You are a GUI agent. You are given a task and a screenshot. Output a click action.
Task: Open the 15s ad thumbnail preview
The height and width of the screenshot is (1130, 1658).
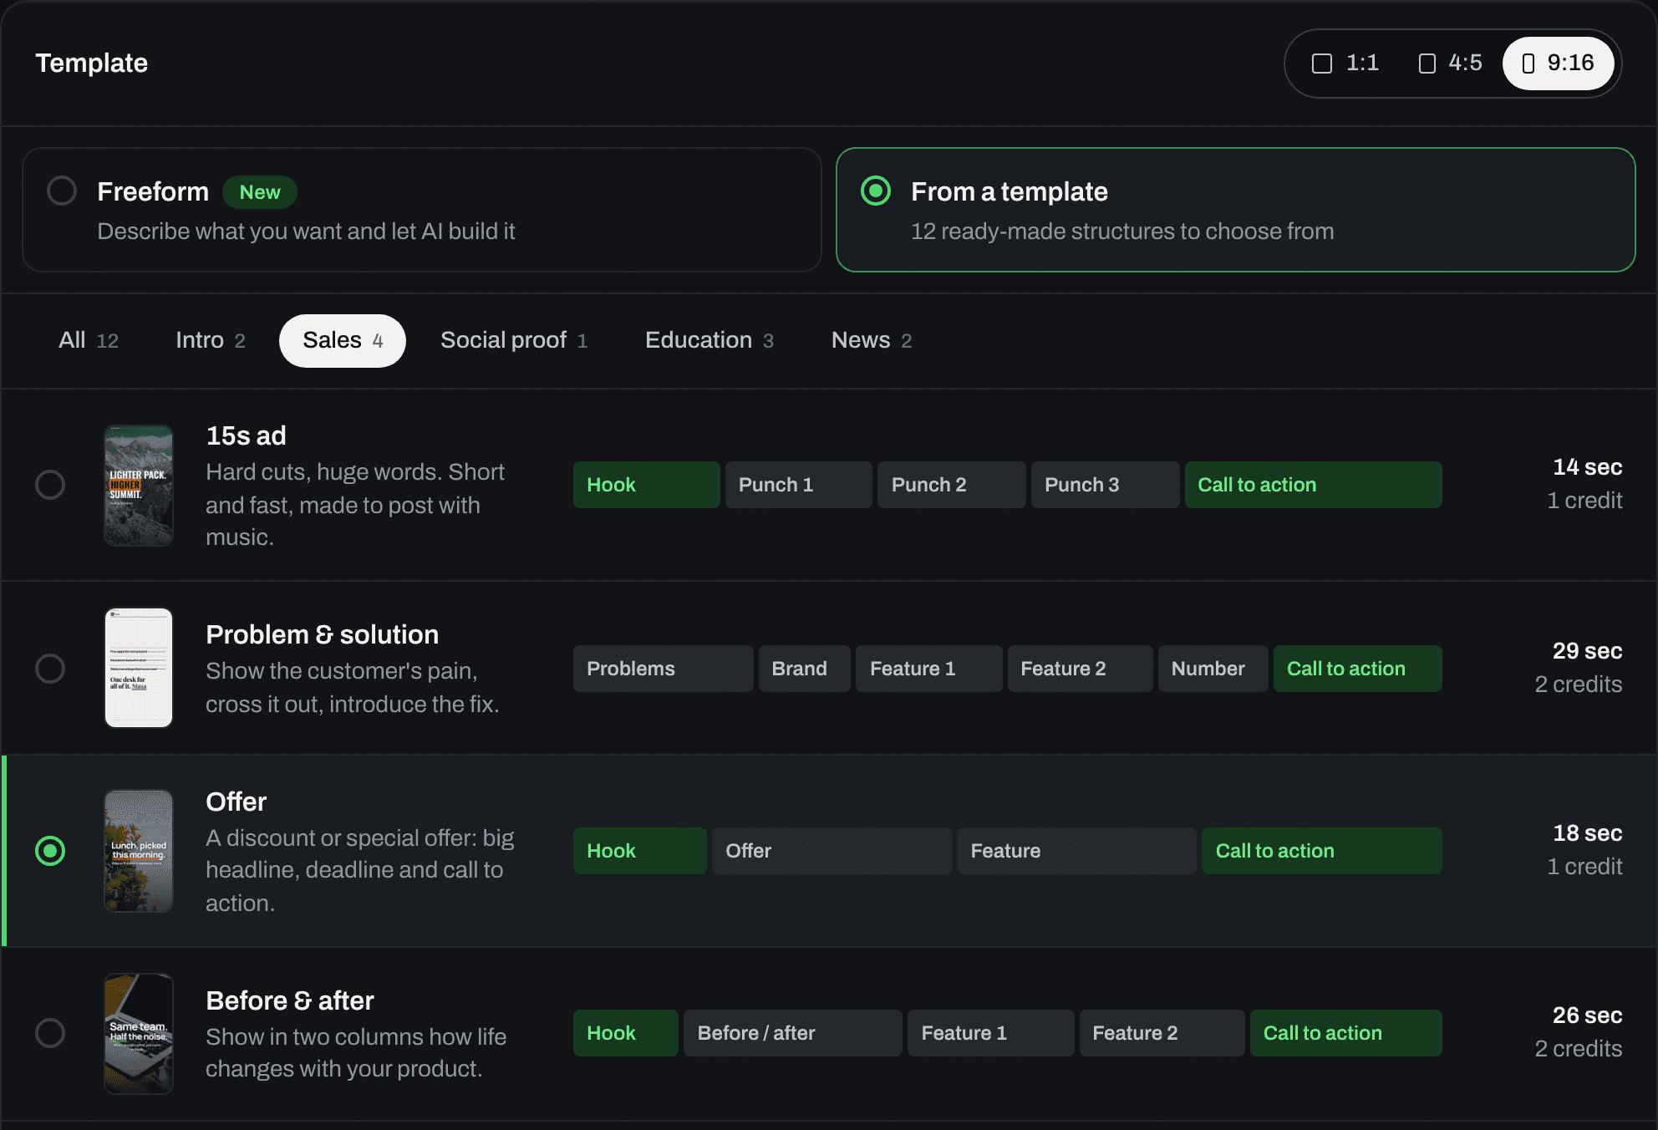tap(139, 486)
